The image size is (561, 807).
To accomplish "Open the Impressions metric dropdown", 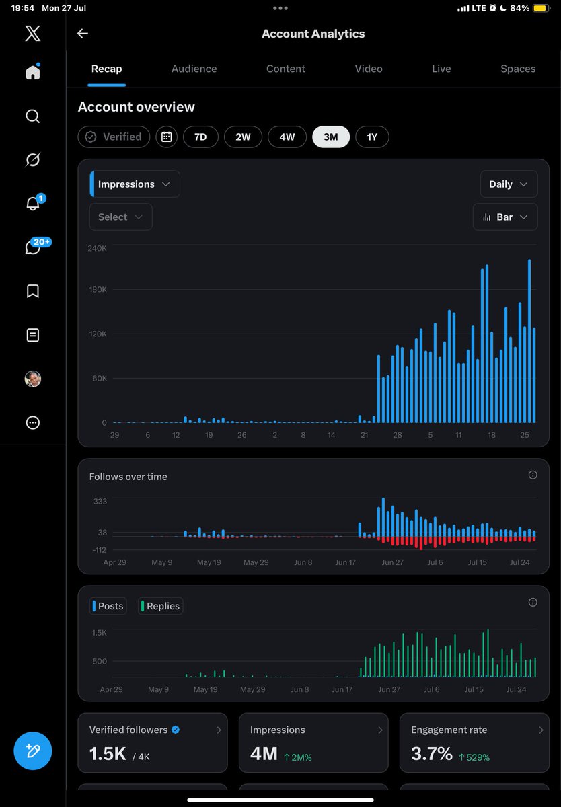I will 135,184.
